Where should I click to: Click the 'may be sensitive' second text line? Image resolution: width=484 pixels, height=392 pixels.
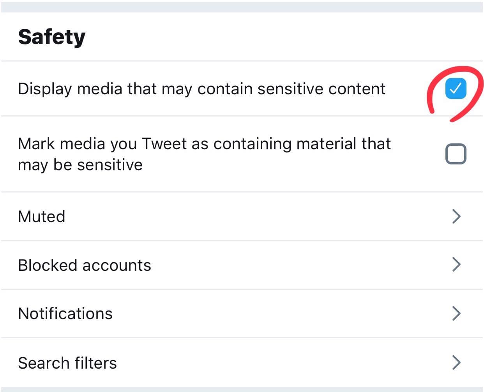coord(80,165)
